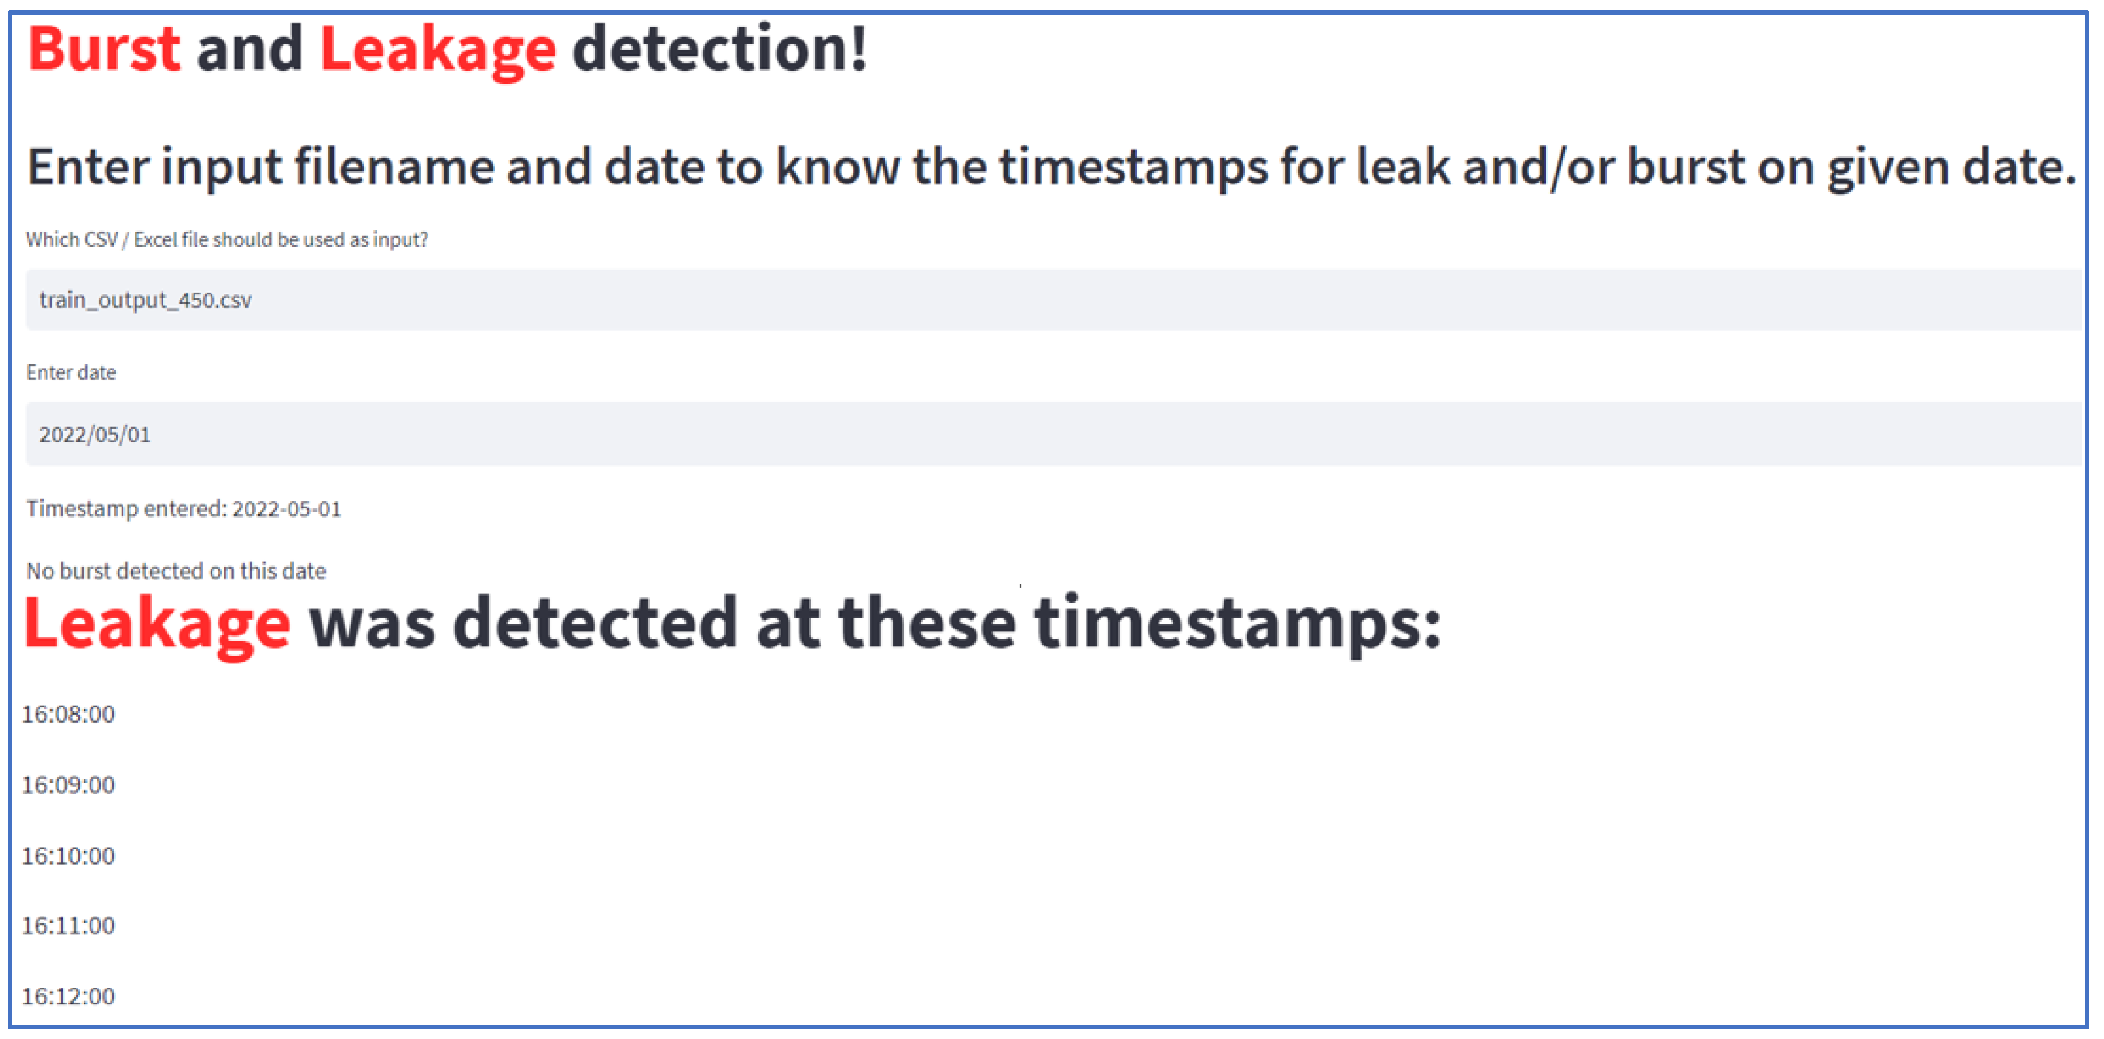
Task: Select the "Which CSV / Excel file" label
Action: (227, 240)
